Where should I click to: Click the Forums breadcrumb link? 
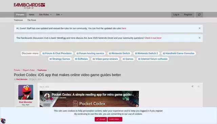point(17,70)
